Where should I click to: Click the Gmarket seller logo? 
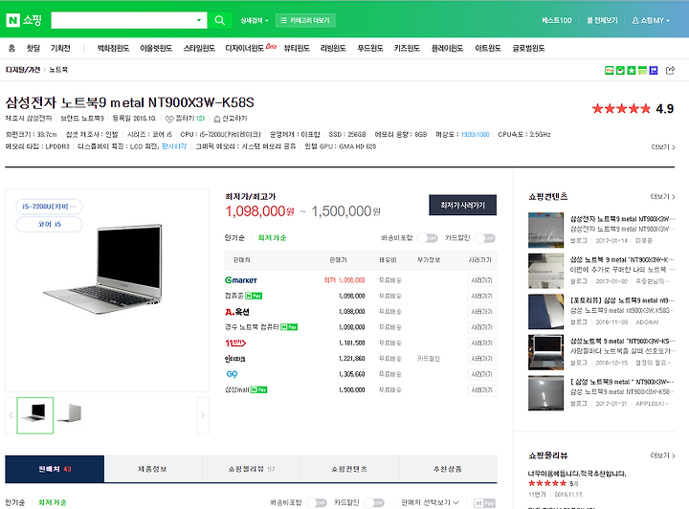point(241,280)
